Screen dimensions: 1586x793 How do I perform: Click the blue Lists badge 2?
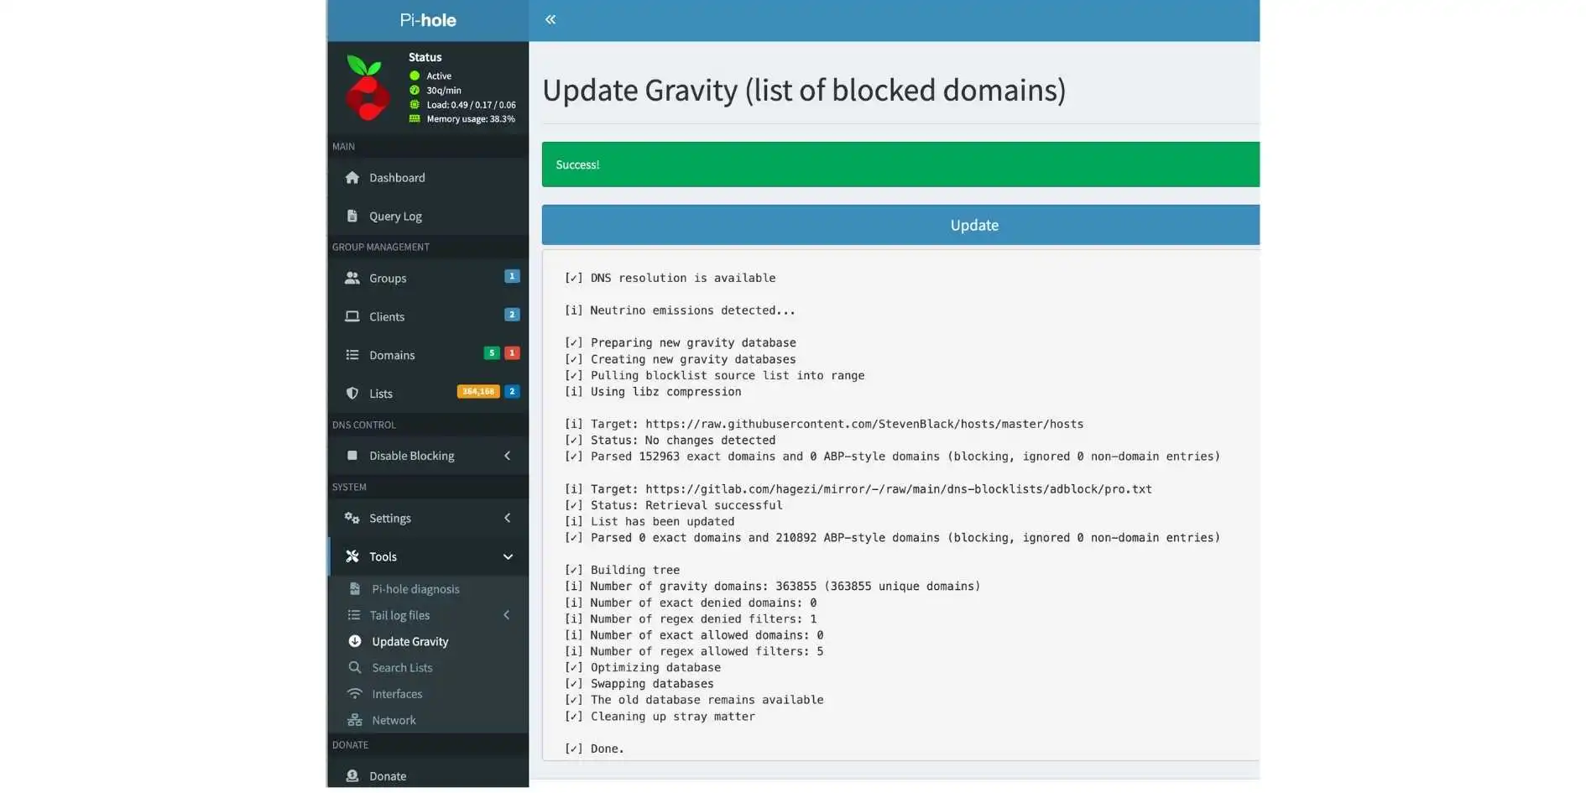pyautogui.click(x=512, y=392)
